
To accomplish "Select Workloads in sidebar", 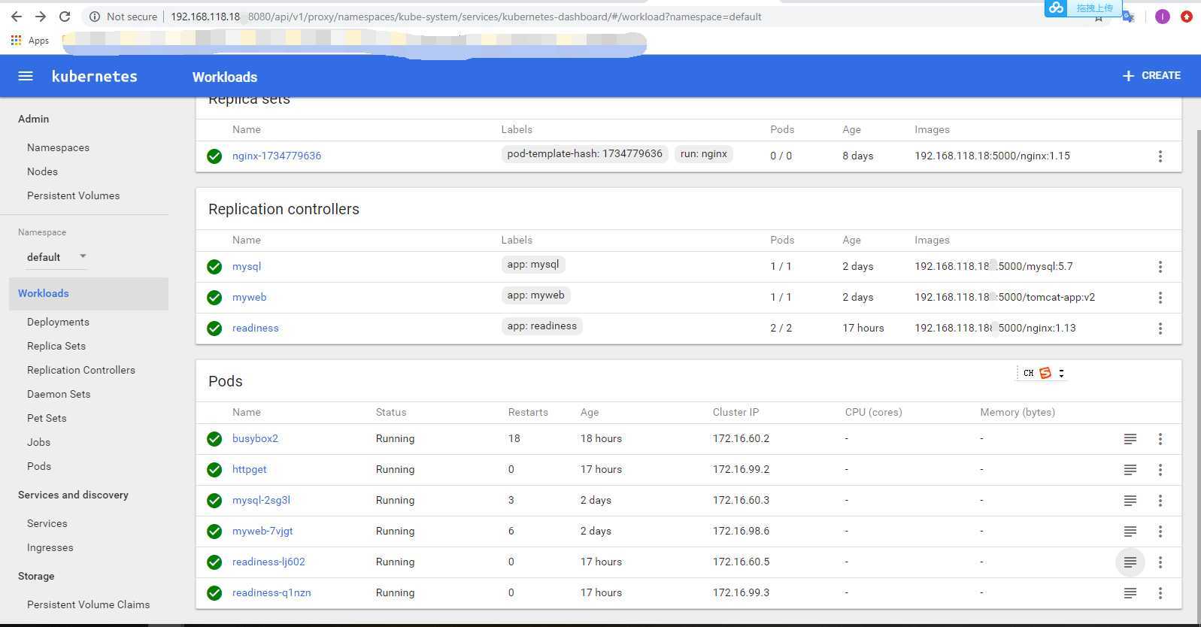I will [89, 293].
